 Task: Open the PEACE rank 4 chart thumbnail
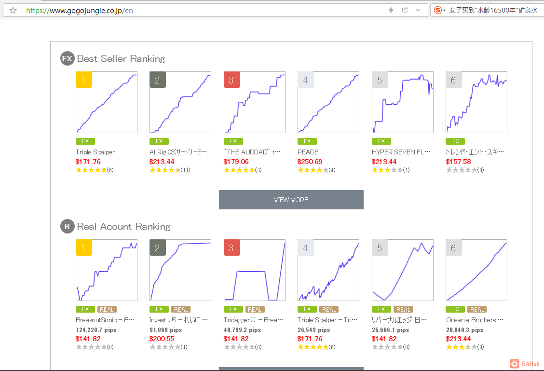click(328, 102)
